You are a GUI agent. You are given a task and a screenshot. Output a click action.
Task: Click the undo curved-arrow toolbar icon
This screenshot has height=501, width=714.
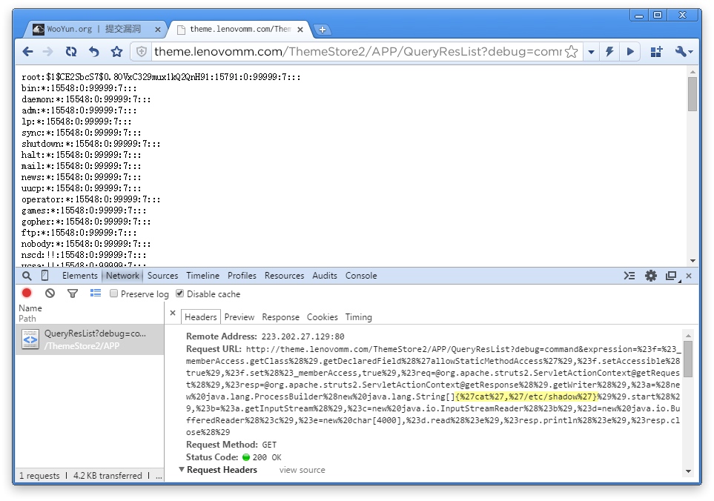pos(94,52)
